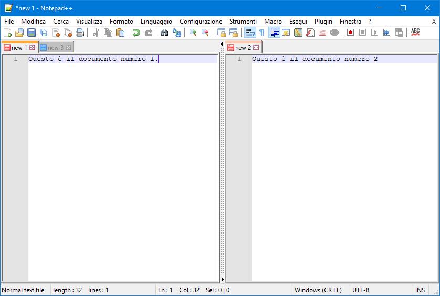440x296 pixels.
Task: Click text 'Questo è il documento numero 1.'
Action: tap(93, 59)
